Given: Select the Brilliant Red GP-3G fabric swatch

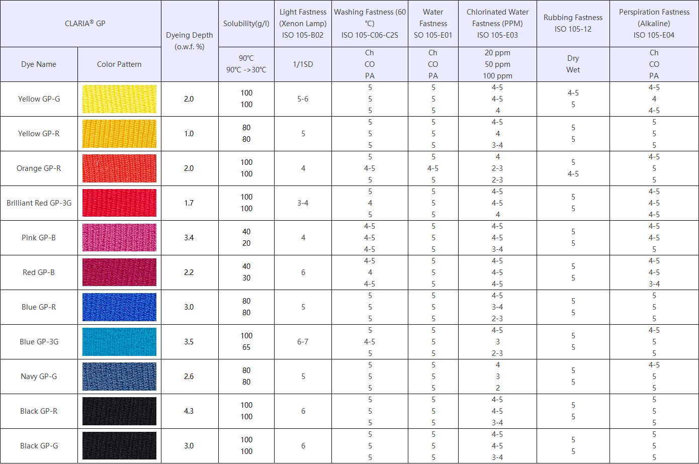Looking at the screenshot, I should click(119, 203).
